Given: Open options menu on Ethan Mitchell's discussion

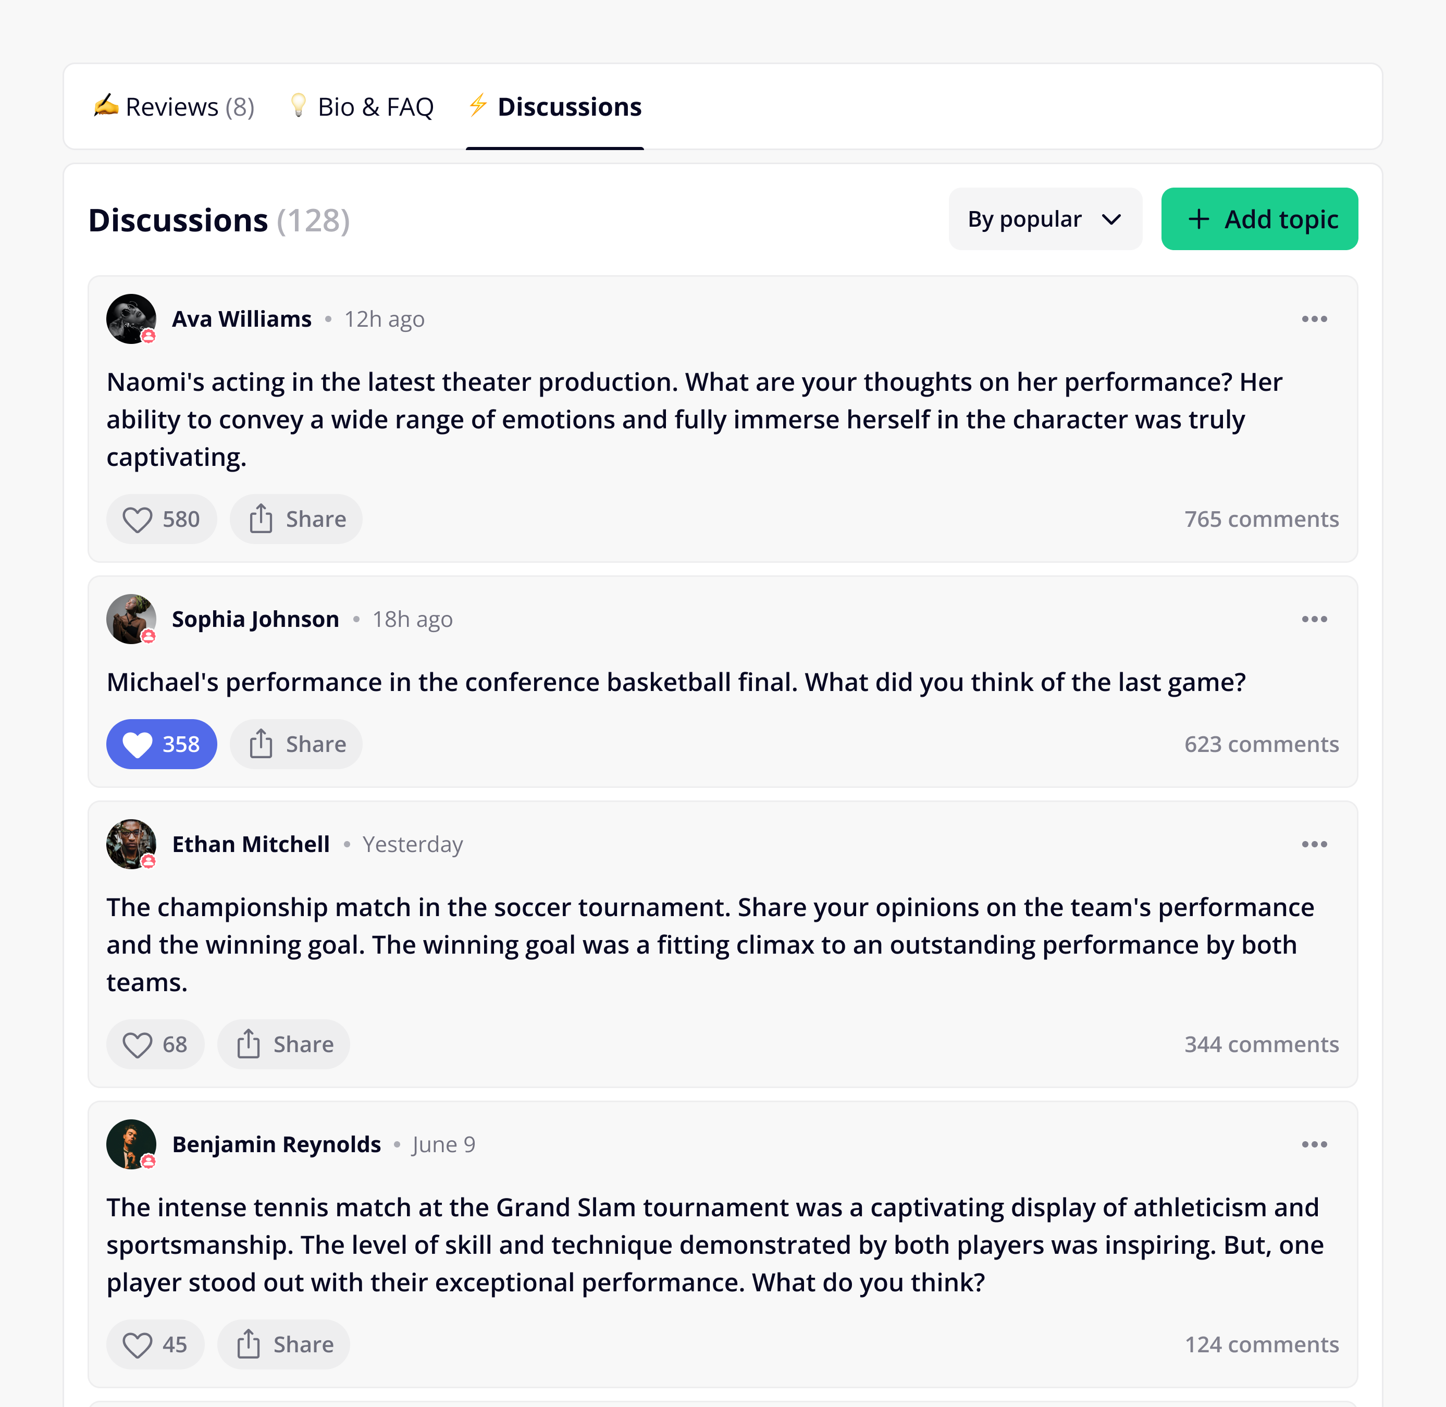Looking at the screenshot, I should [x=1315, y=844].
